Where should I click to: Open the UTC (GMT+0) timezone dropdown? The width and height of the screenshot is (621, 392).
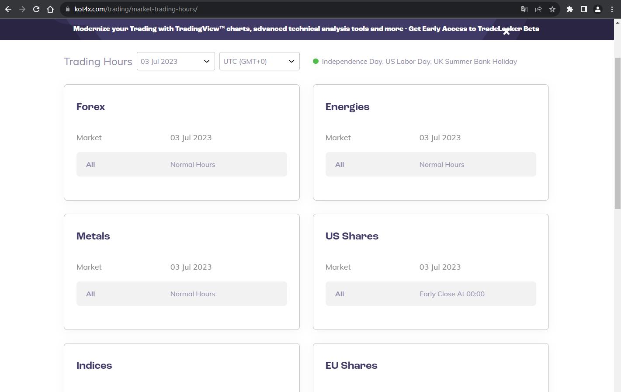[x=260, y=61]
